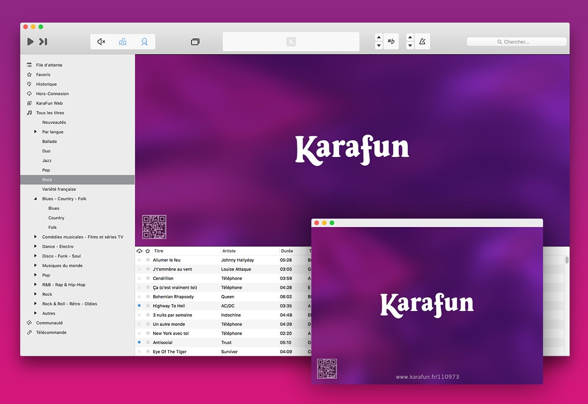Expand the Par langue category
The height and width of the screenshot is (404, 588).
(36, 132)
